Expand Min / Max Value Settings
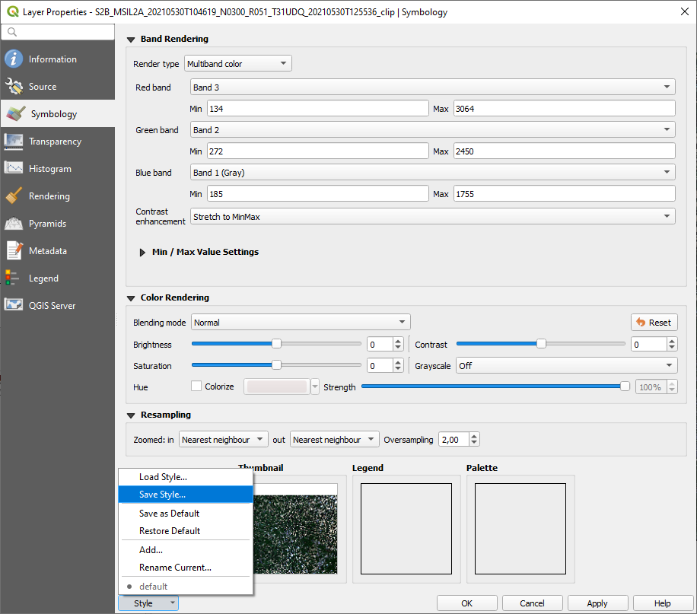The image size is (697, 614). 142,252
